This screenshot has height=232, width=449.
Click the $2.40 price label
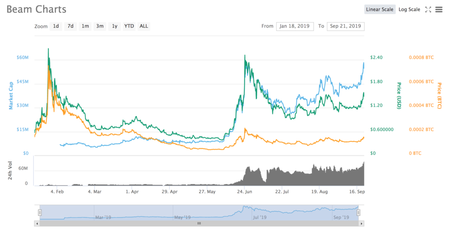(376, 57)
